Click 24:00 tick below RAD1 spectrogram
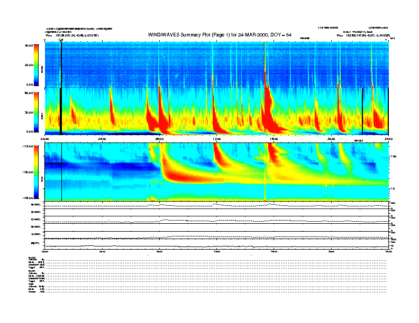 click(388, 139)
